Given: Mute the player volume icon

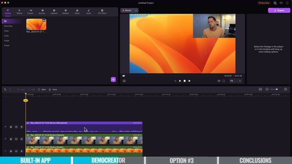Looking at the screenshot, I should (219, 81).
